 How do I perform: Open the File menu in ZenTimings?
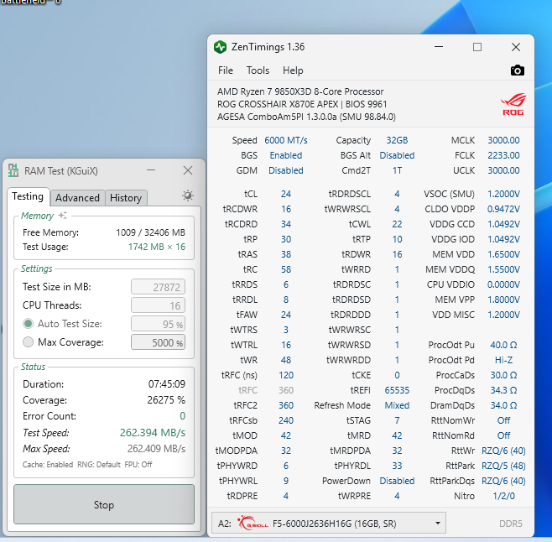226,70
